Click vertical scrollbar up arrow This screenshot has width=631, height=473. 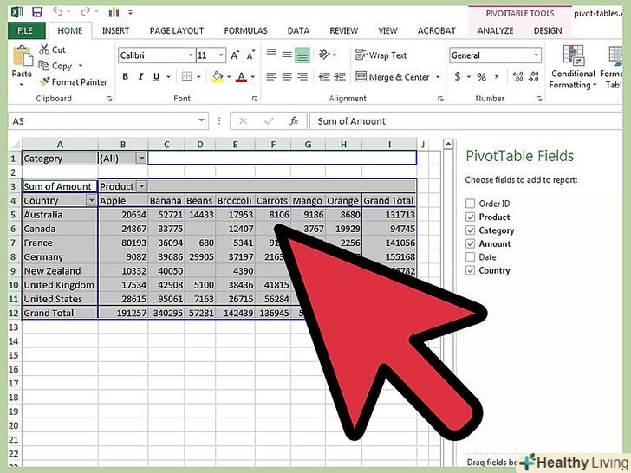448,144
